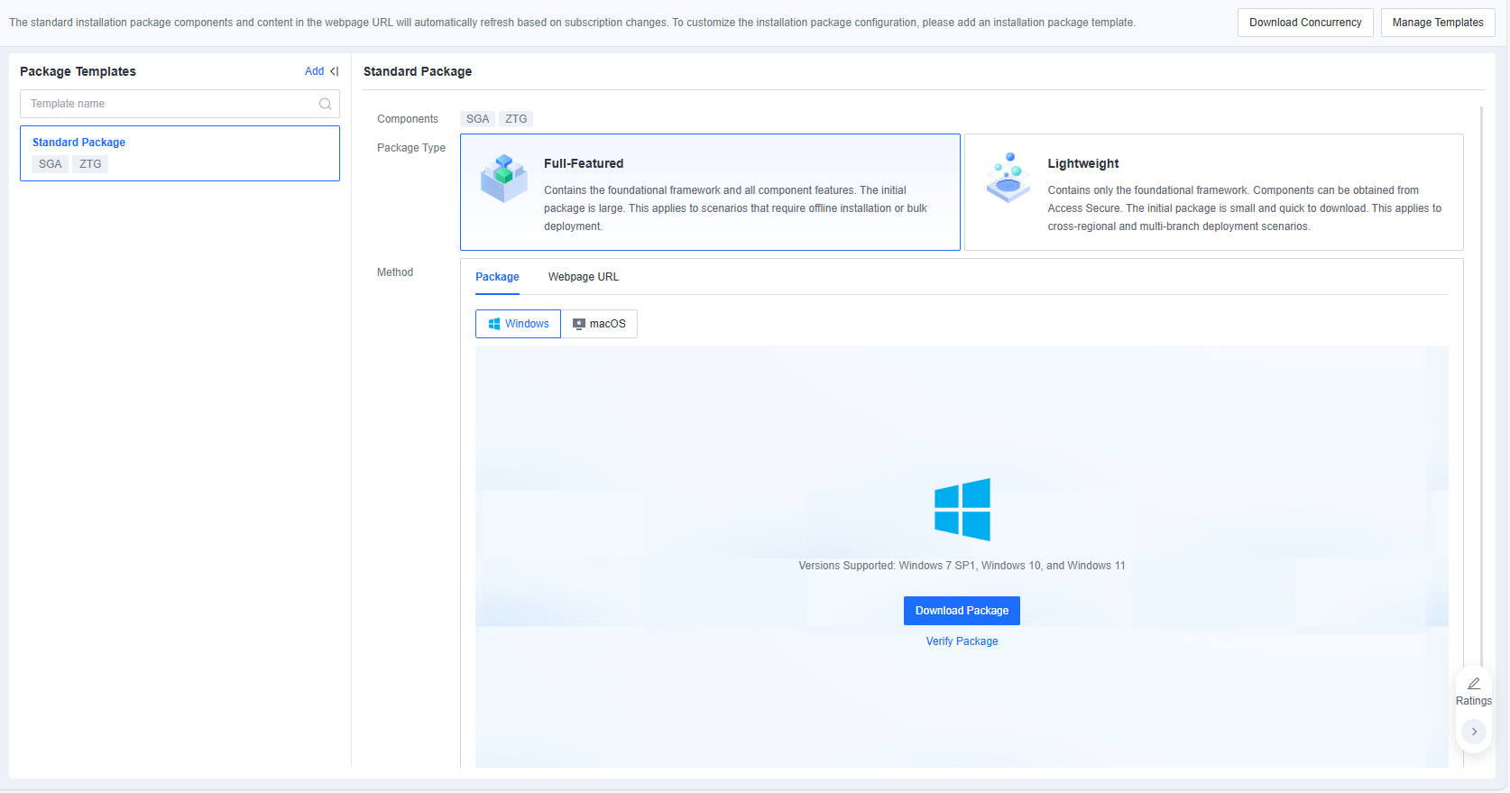The image size is (1510, 793).
Task: Click Download Concurrency button
Action: point(1305,23)
